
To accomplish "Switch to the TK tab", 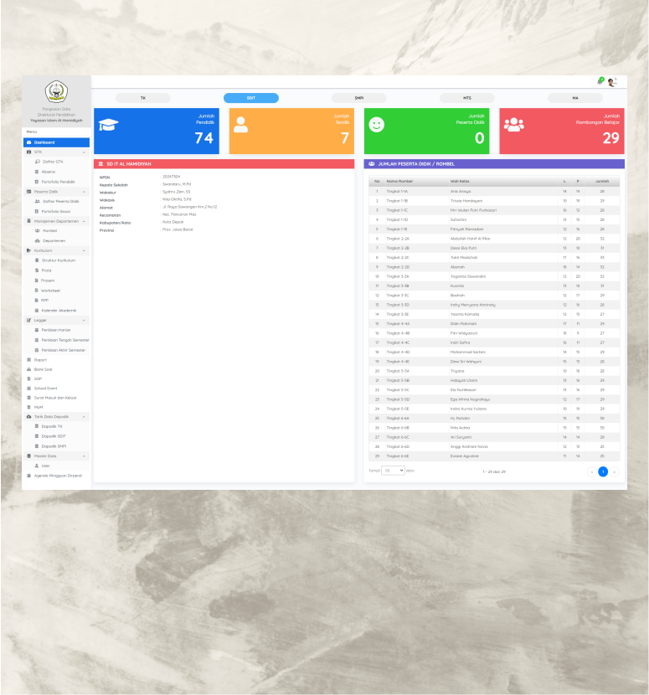I will pyautogui.click(x=142, y=98).
